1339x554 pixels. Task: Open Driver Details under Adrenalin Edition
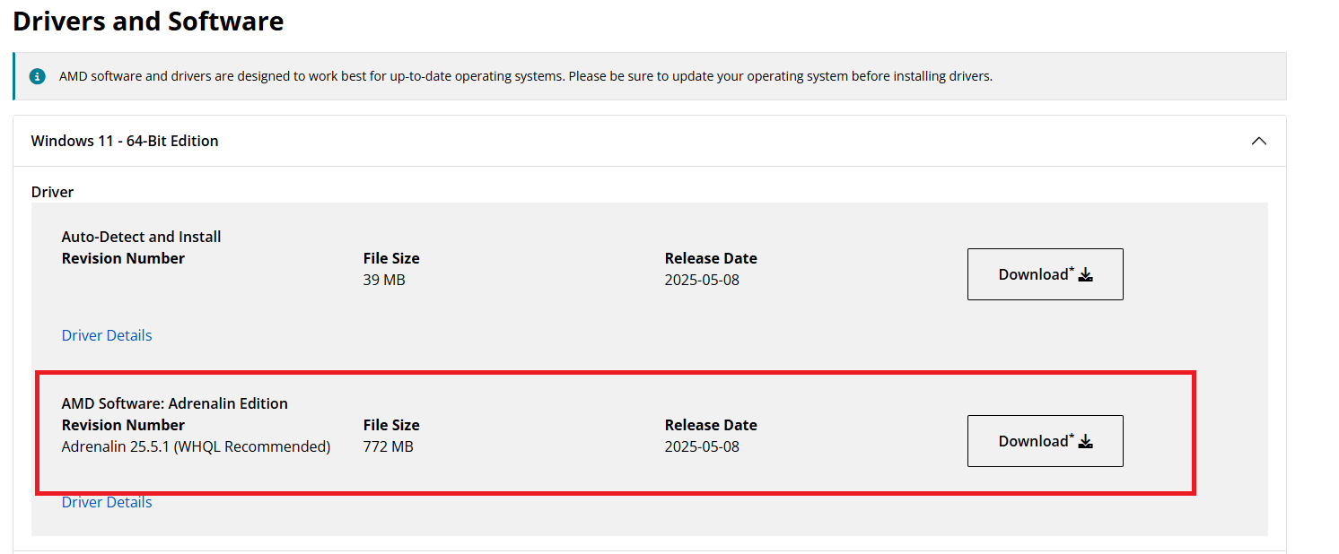pyautogui.click(x=107, y=502)
